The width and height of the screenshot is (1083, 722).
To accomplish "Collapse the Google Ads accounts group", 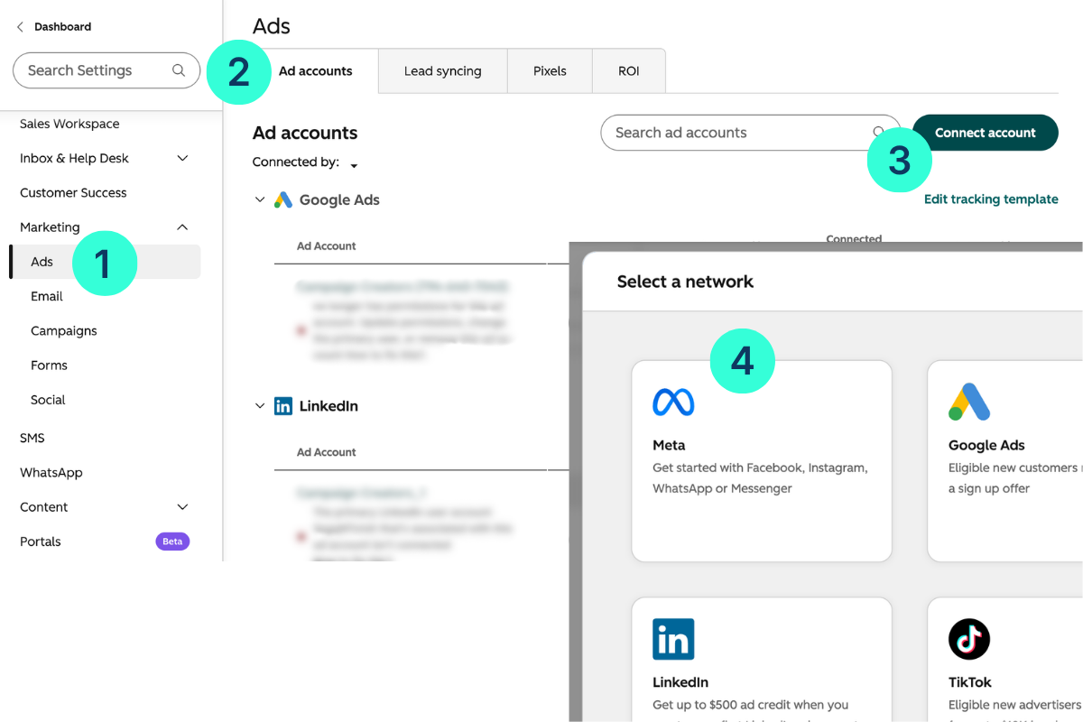I will 260,199.
